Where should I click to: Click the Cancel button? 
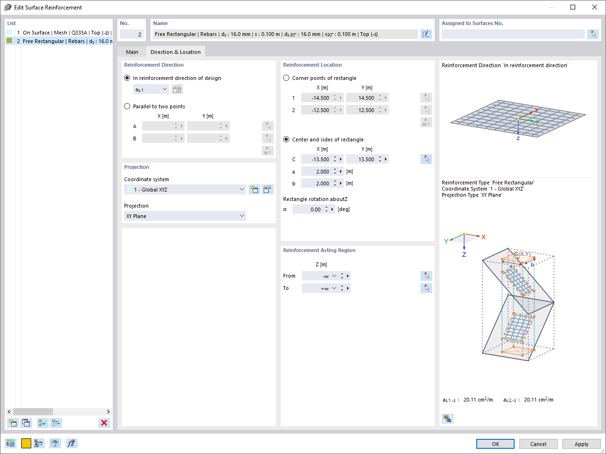click(538, 444)
